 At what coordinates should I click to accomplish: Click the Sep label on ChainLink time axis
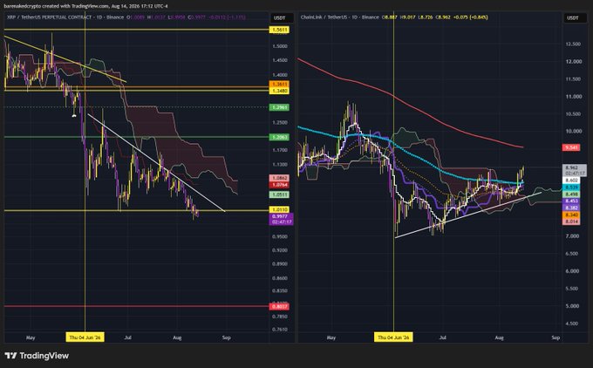(x=556, y=337)
